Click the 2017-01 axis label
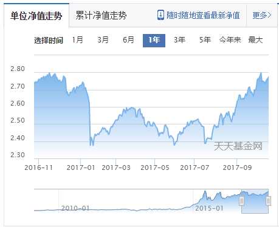 point(81,168)
